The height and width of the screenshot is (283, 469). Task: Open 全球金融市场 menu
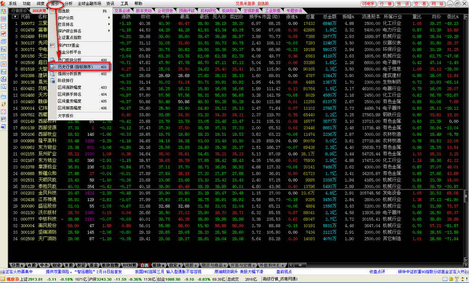(89, 4)
